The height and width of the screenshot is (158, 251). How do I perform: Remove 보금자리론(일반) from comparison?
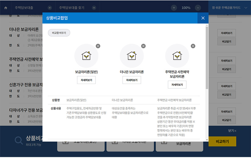98,46
